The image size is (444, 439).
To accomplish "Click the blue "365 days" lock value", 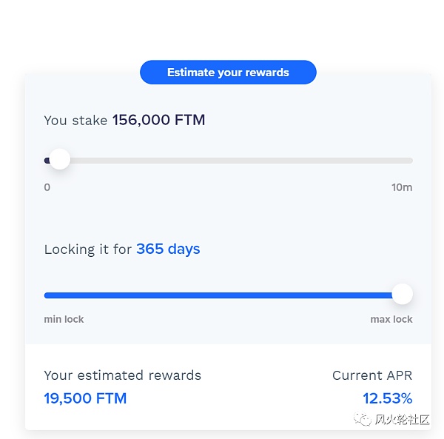I will [168, 249].
